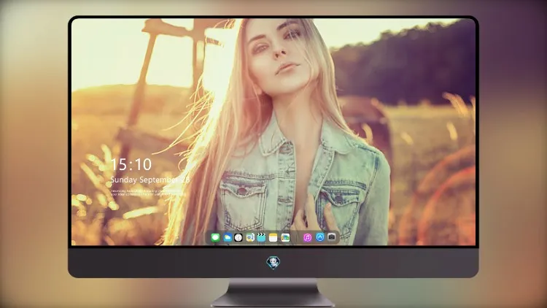Viewport: 547px width, 308px height.
Task: Open the Camera app in dock
Action: [x=332, y=237]
